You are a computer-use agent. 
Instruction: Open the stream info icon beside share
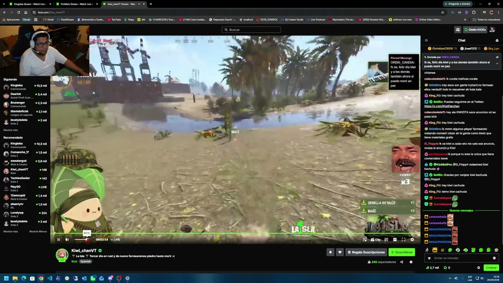pos(411,262)
